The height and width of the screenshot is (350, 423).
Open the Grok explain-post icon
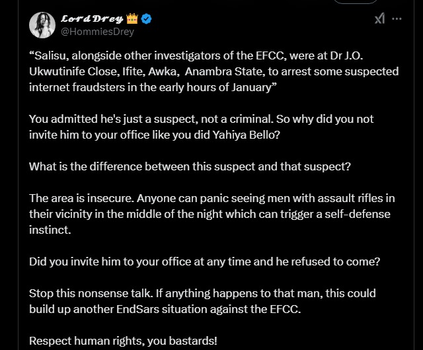point(379,19)
